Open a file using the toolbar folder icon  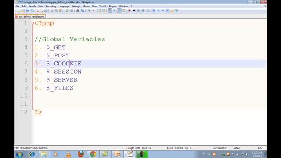[23, 11]
